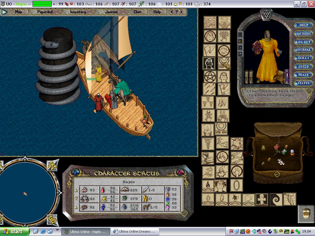Click the GUILD button
315x236 pixels.
[303, 66]
